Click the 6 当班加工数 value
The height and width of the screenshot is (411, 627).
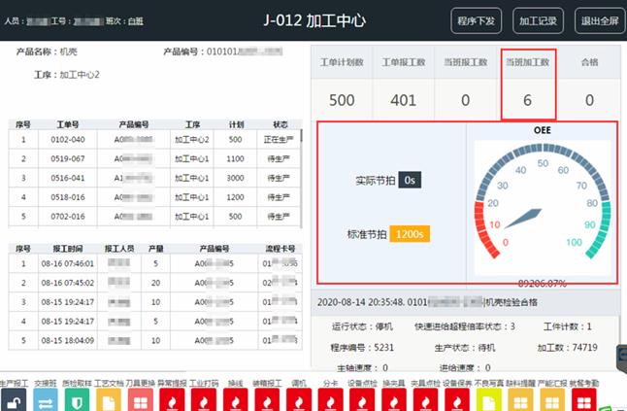pos(527,100)
